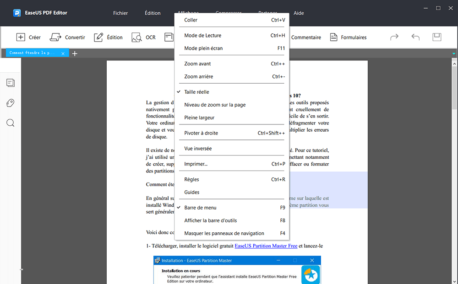
Task: Add a new tab with the plus button
Action: pos(75,54)
